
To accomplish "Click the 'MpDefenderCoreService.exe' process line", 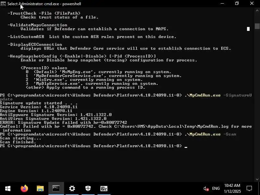I will (104, 76).
